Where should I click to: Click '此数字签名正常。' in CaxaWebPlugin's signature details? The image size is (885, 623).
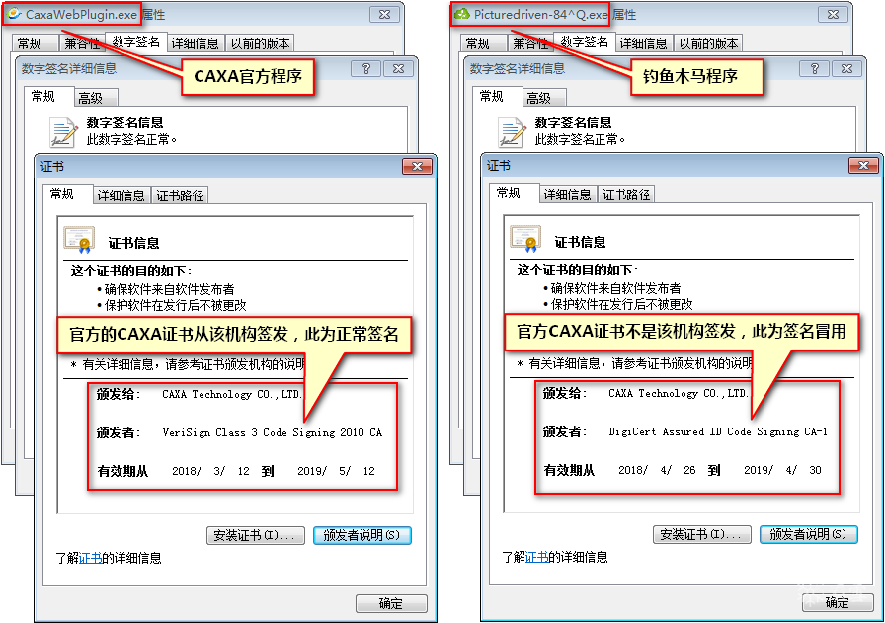point(131,139)
